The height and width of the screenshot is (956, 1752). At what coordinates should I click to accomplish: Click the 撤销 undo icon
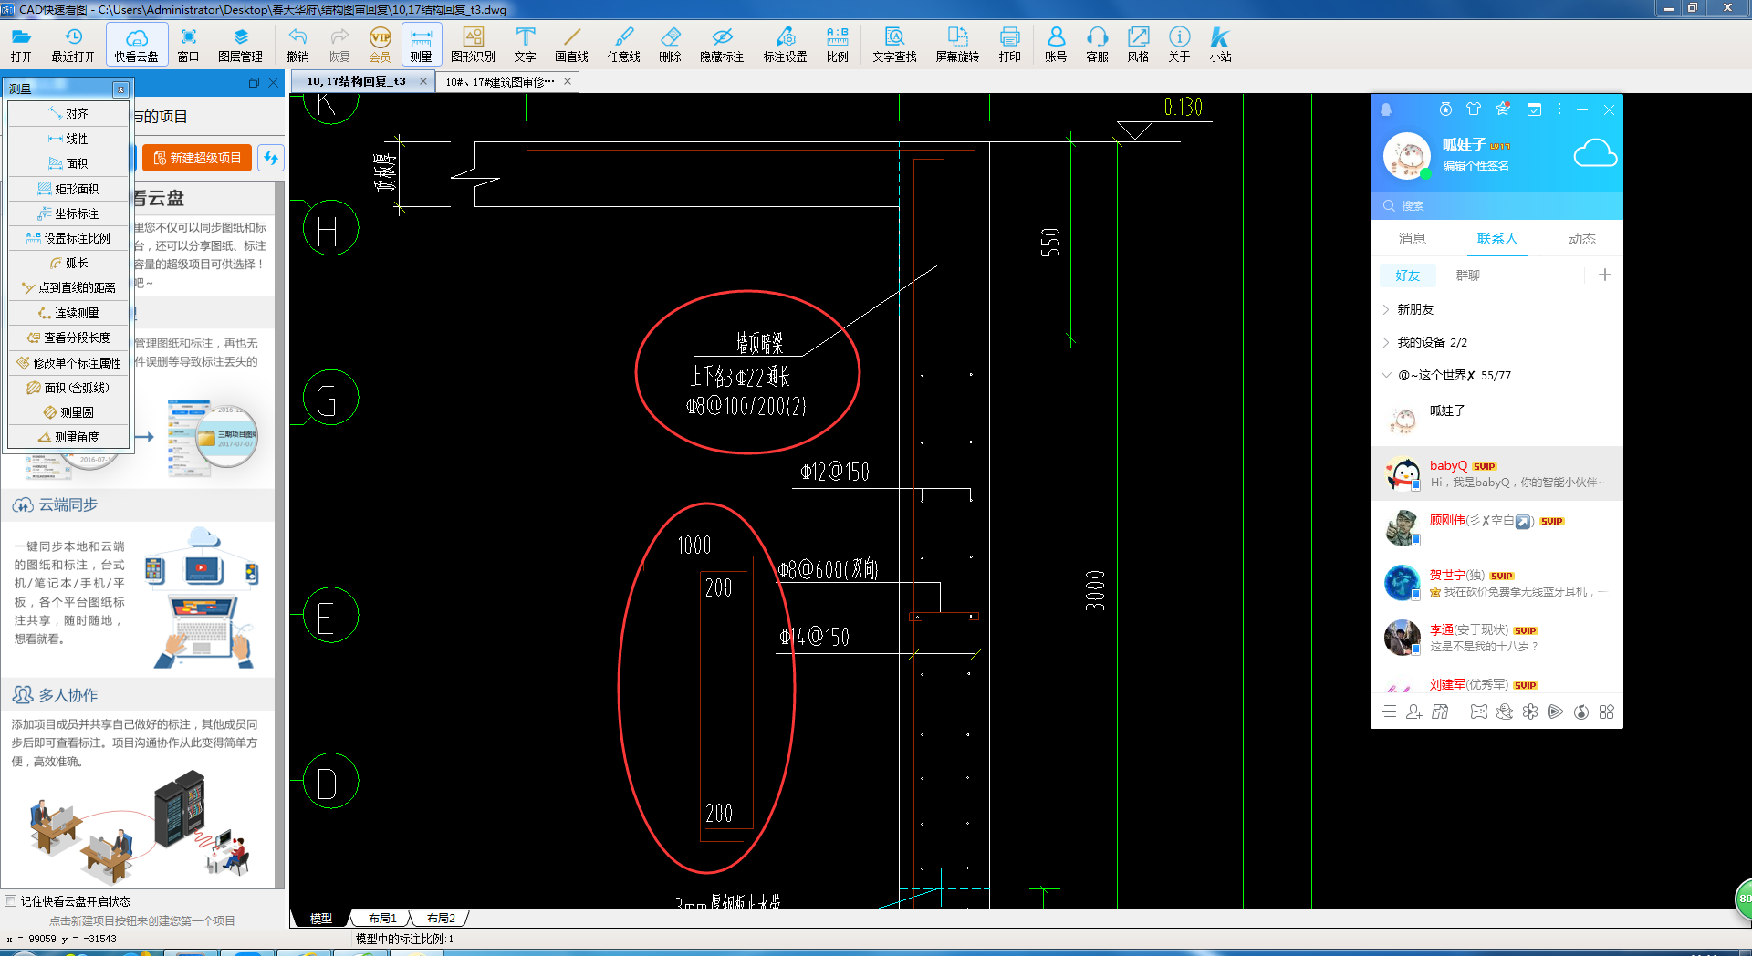(297, 45)
